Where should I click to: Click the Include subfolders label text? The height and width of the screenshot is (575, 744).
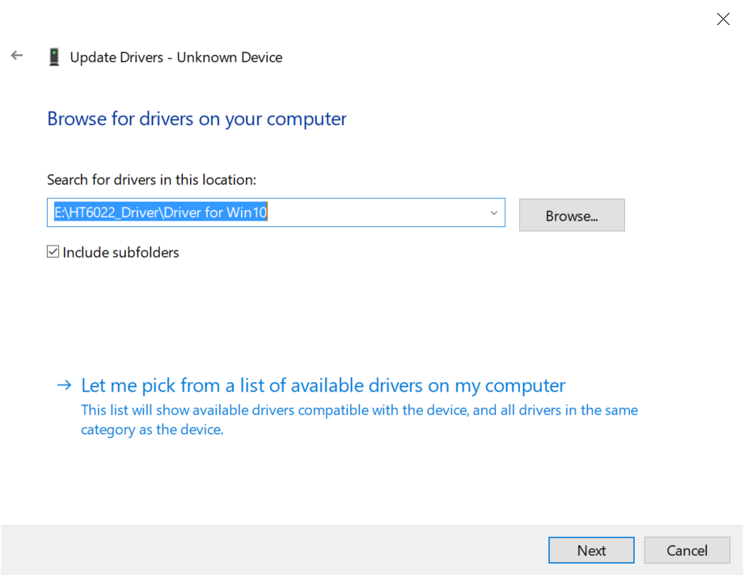point(120,253)
